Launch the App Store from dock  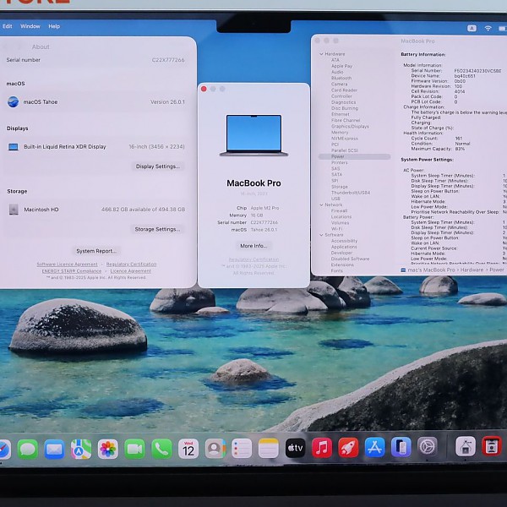pos(374,448)
